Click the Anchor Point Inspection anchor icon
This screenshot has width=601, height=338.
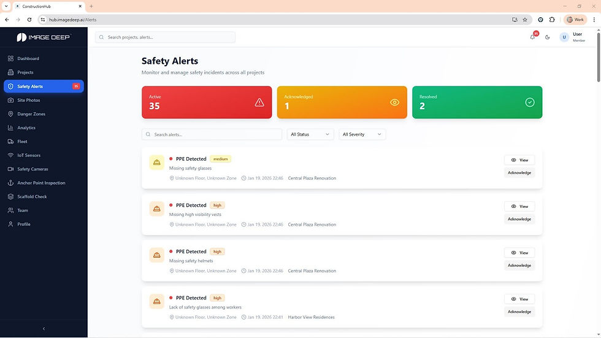tap(10, 183)
